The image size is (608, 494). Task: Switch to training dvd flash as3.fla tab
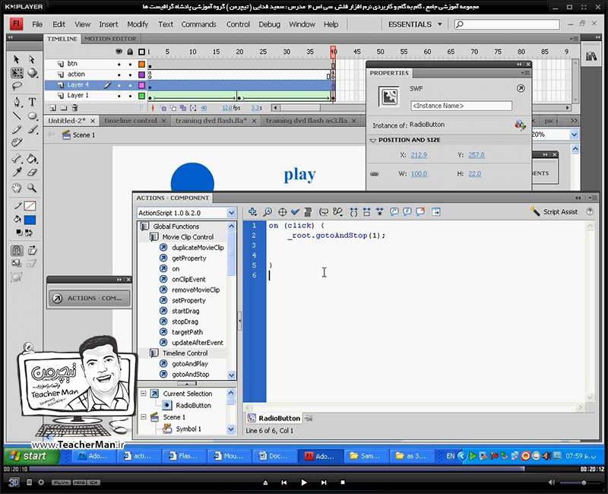point(306,121)
